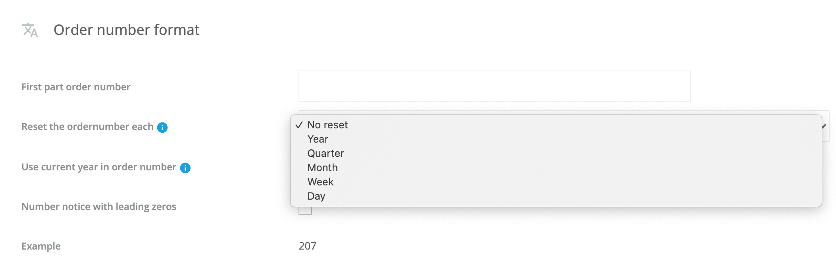This screenshot has height=267, width=836.
Task: Click info icon beside Use current year
Action: click(185, 168)
